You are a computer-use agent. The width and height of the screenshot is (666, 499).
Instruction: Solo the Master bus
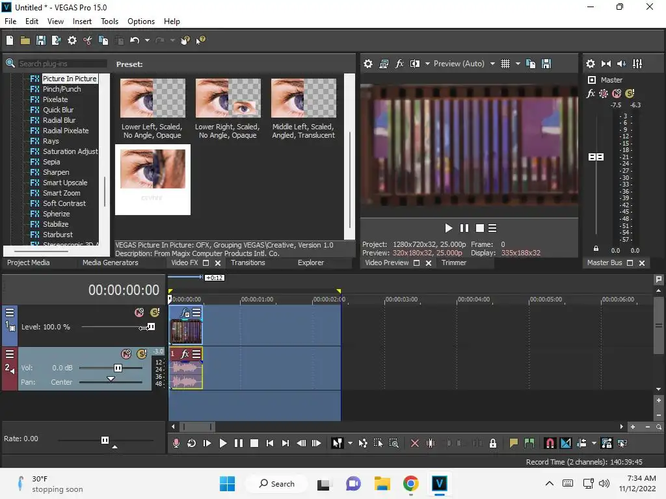[x=630, y=94]
